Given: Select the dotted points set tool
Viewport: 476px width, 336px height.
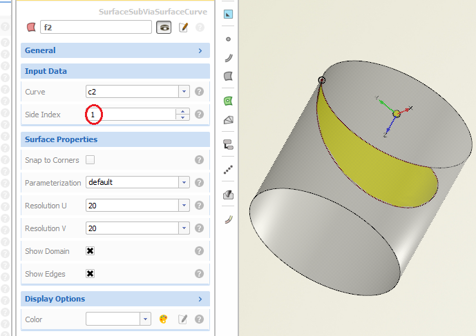Looking at the screenshot, I should tap(228, 170).
